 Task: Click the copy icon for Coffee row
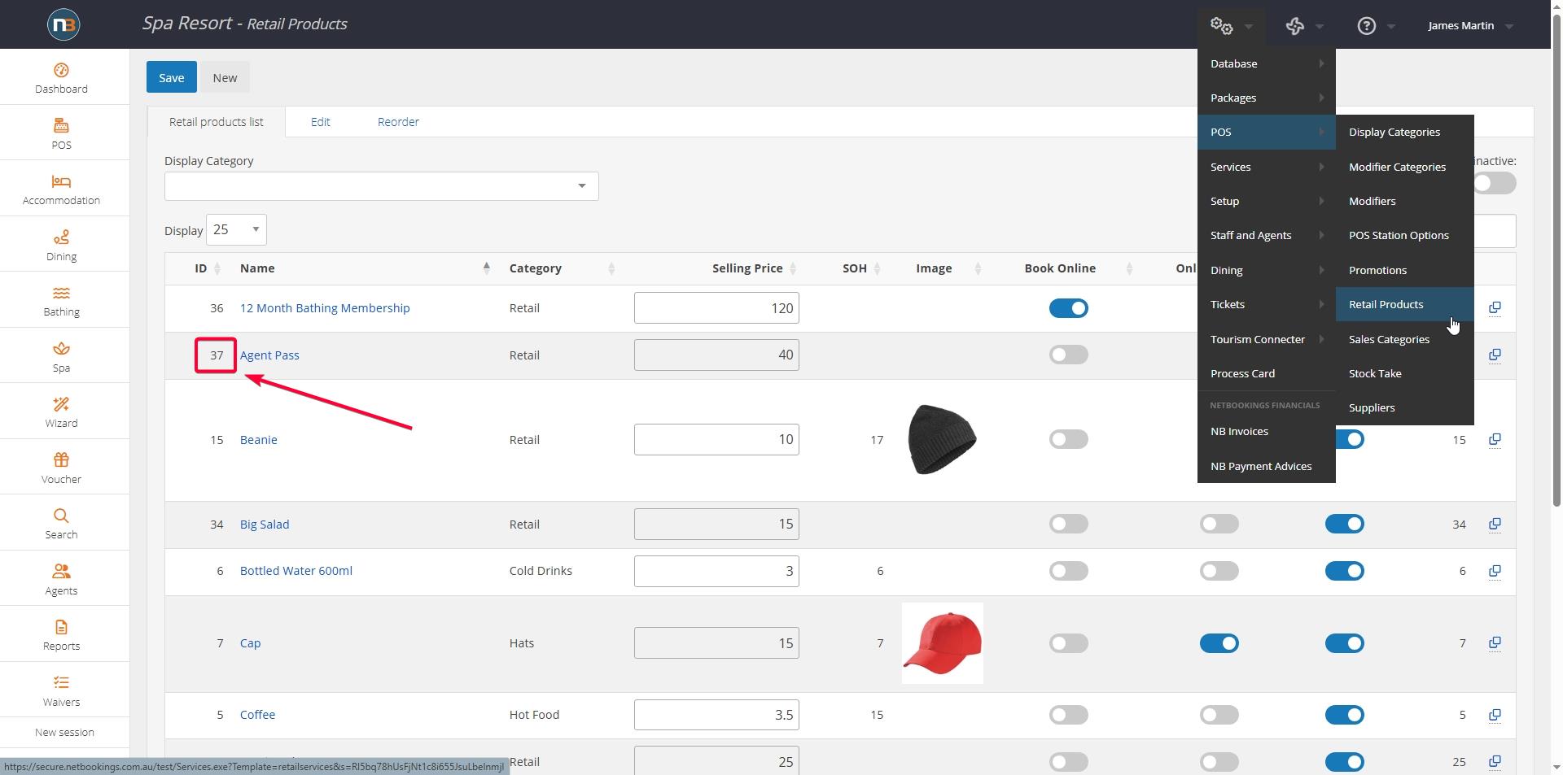click(1495, 715)
